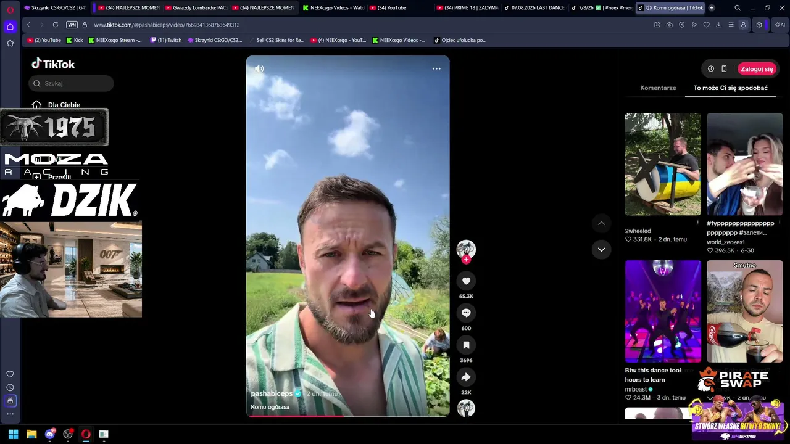790x444 pixels.
Task: Follow pashabiceps via the avatar plus button
Action: 466,260
